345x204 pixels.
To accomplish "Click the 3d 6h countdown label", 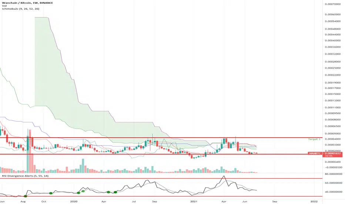I will [x=328, y=156].
